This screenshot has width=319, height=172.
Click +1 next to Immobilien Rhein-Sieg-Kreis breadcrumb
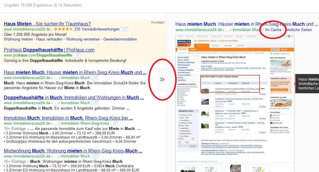pos(114,123)
